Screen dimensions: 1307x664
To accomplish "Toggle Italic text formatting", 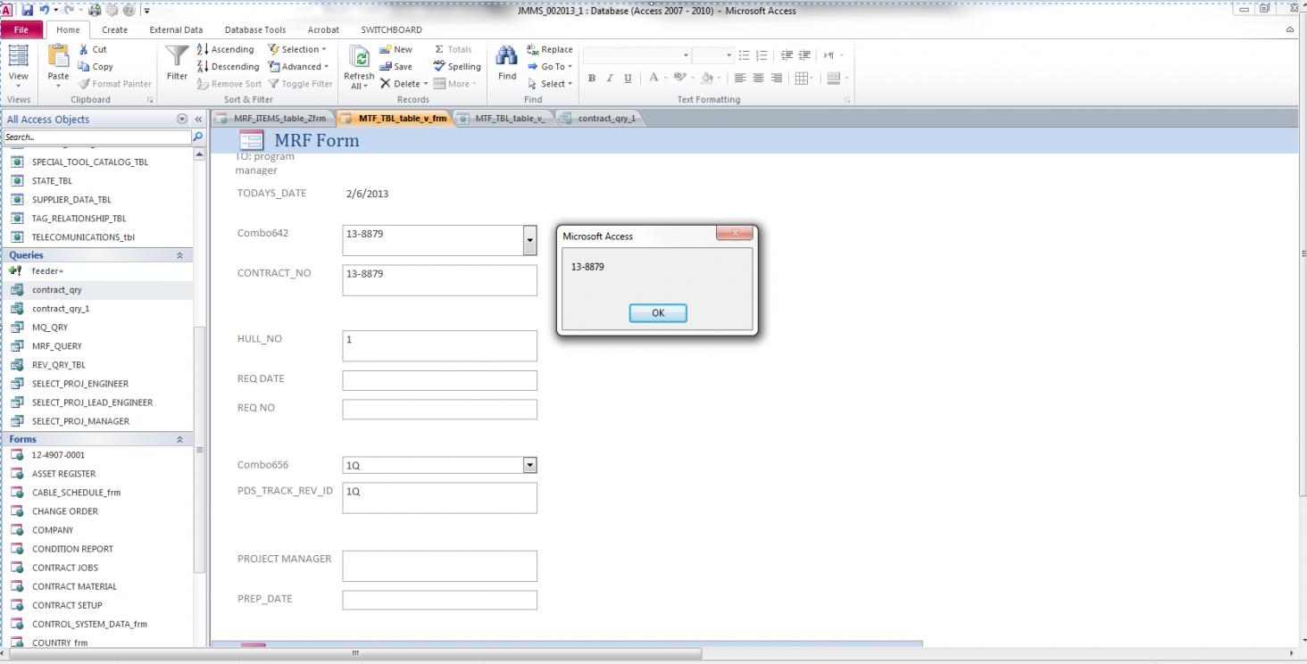I will click(x=610, y=79).
